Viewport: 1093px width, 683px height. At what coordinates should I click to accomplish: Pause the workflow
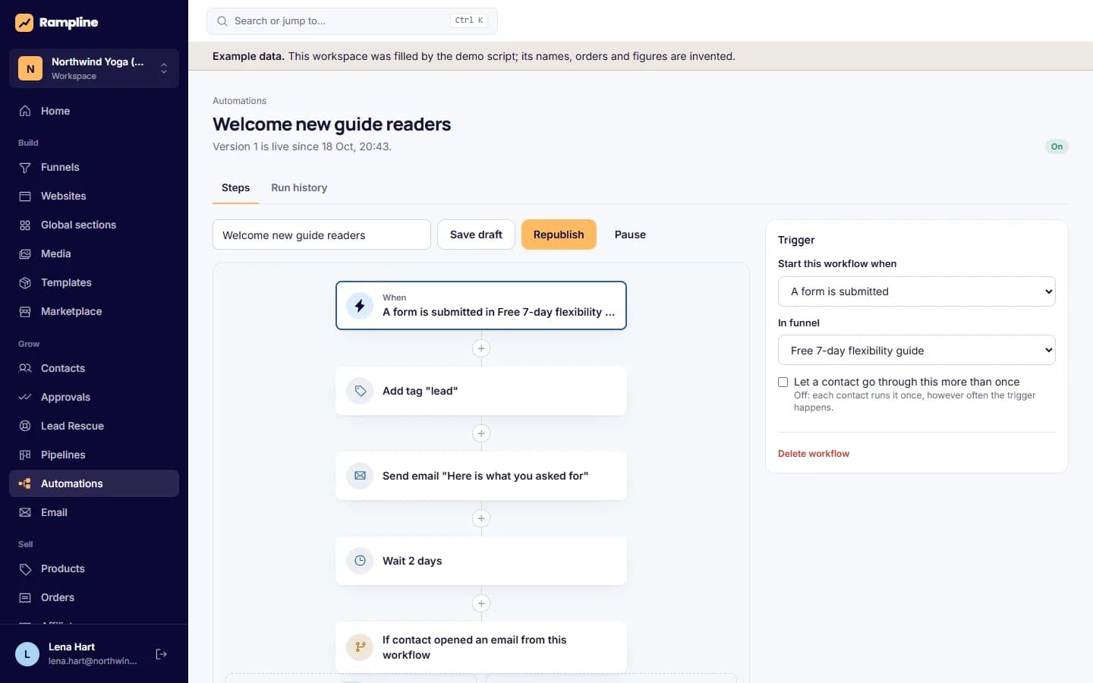(630, 234)
